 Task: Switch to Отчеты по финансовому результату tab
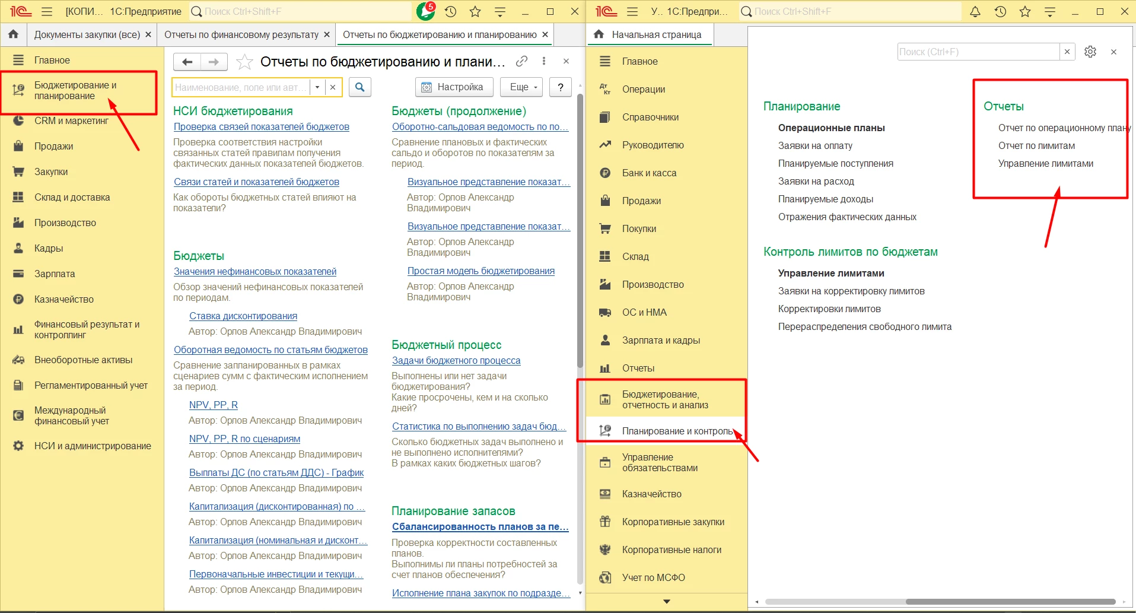241,34
